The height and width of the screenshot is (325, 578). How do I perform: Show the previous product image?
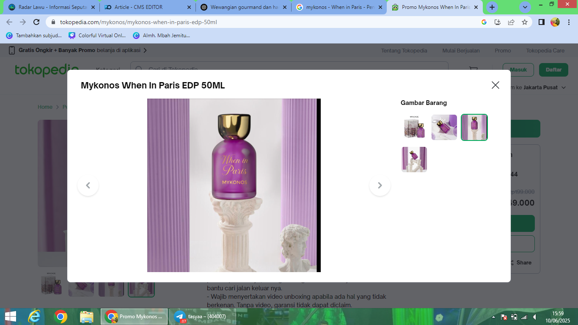[88, 185]
